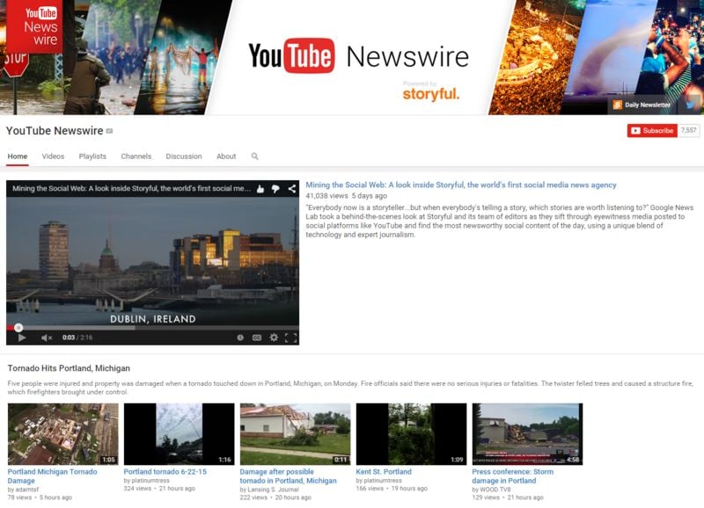
Task: View the About tab
Action: [x=226, y=156]
